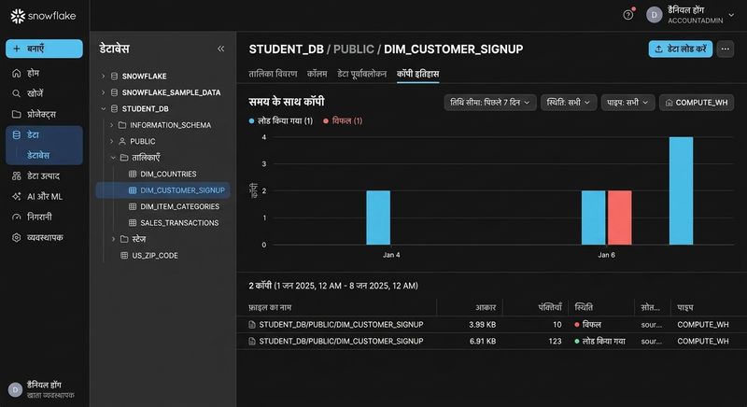Open the पाइप filter dropdown
747x407 pixels.
click(x=627, y=103)
